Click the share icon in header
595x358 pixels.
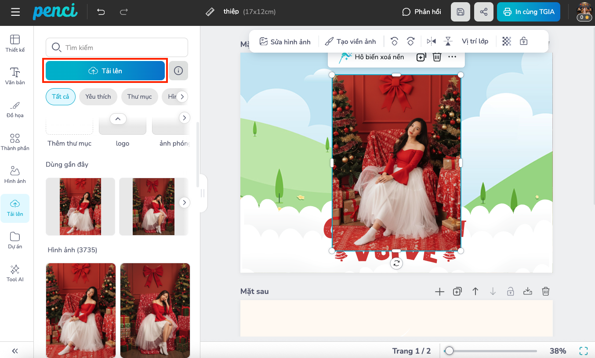[484, 12]
